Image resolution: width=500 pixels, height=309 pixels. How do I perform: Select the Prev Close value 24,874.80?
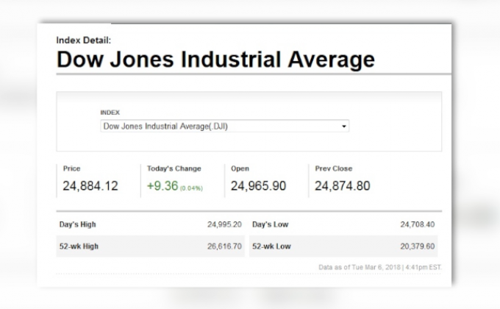[343, 186]
